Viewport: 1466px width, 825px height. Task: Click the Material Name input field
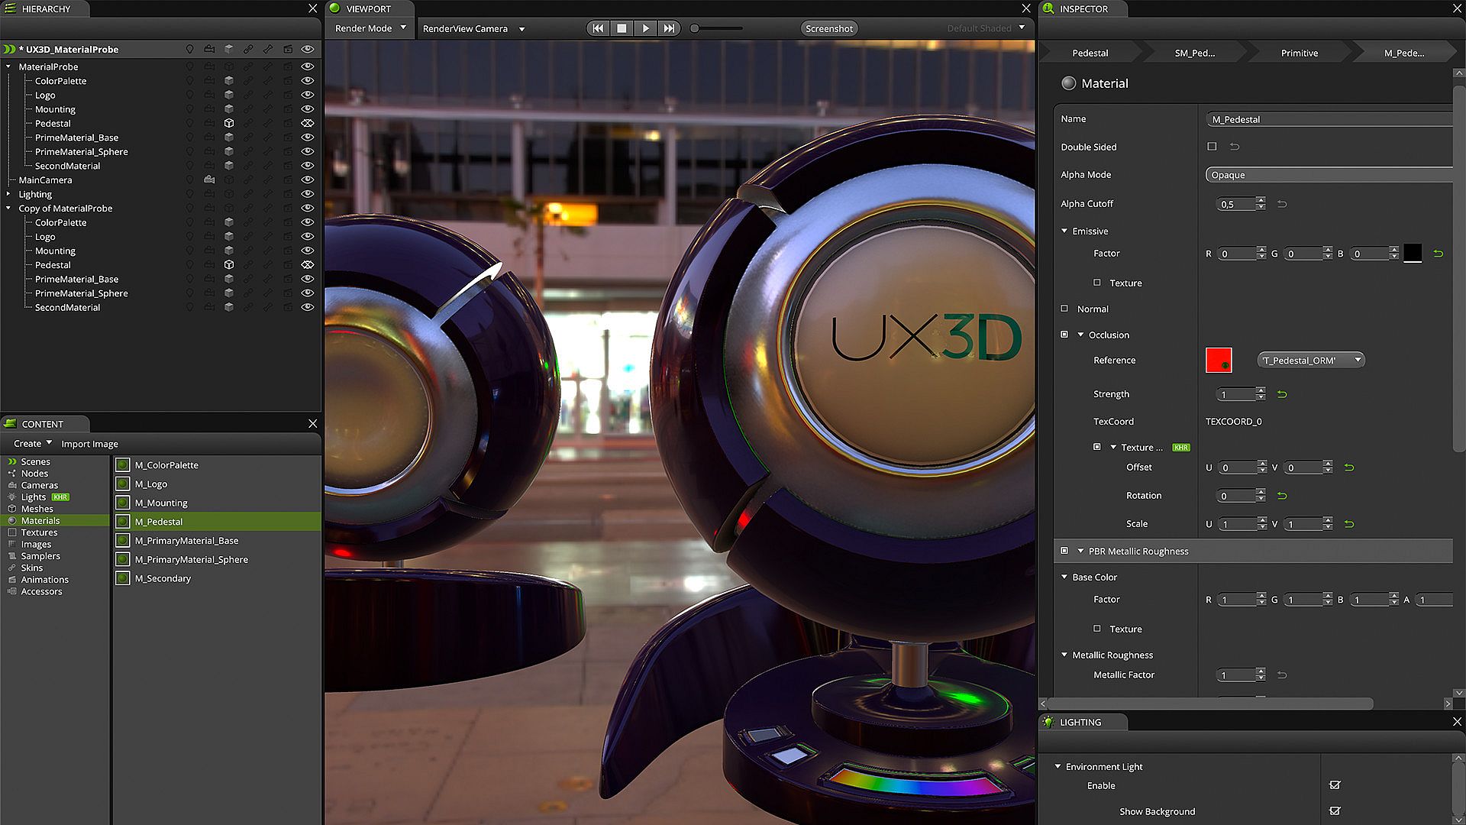tap(1329, 119)
